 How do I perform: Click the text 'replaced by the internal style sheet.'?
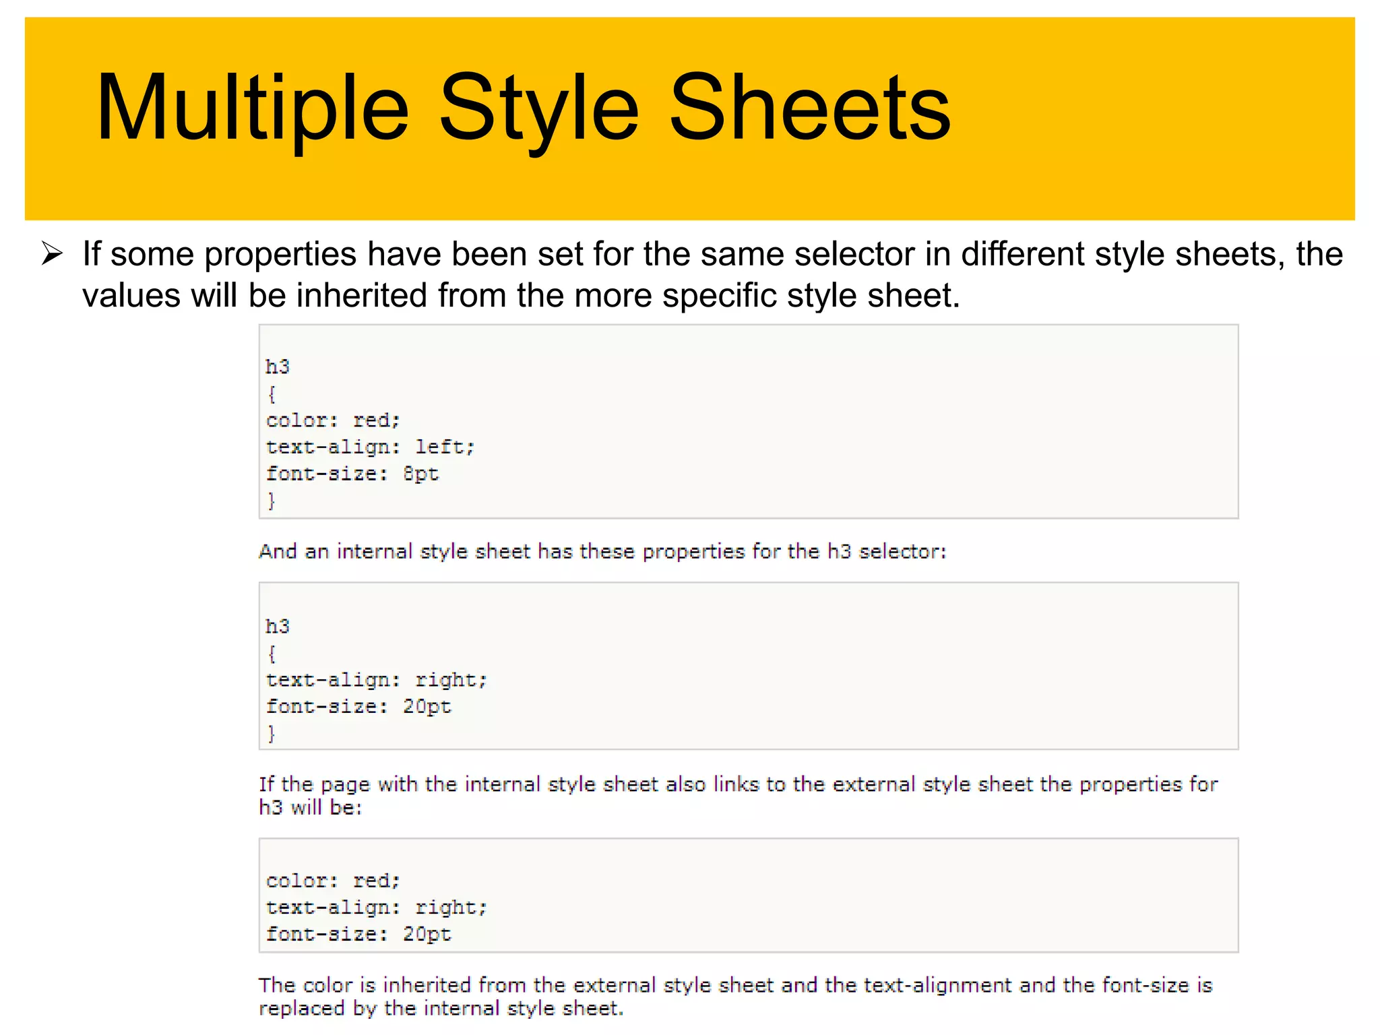[441, 1008]
